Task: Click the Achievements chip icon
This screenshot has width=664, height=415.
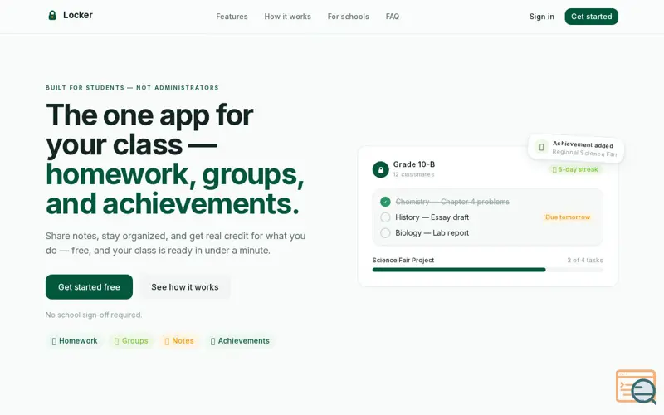Action: [212, 341]
